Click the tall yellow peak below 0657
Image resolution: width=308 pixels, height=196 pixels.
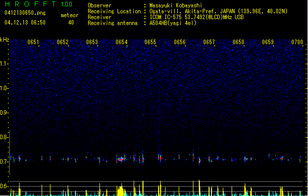click(x=199, y=188)
